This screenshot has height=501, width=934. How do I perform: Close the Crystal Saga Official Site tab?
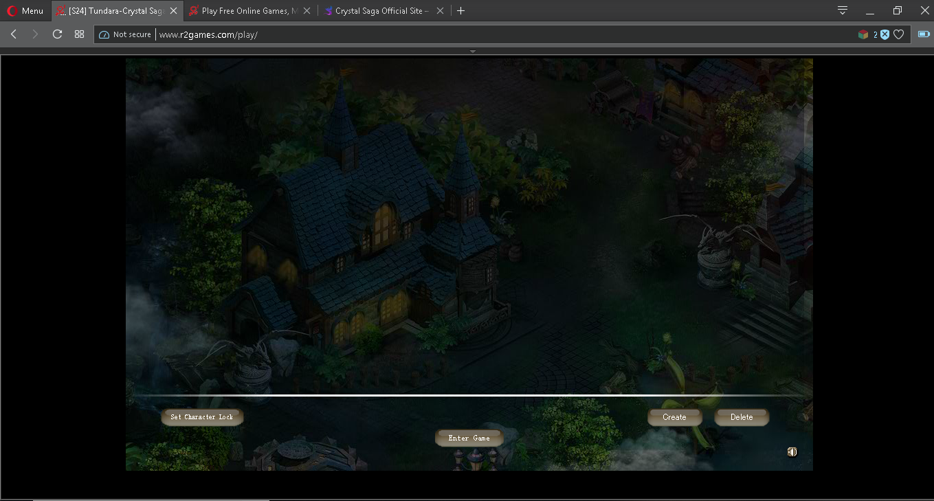pos(440,11)
